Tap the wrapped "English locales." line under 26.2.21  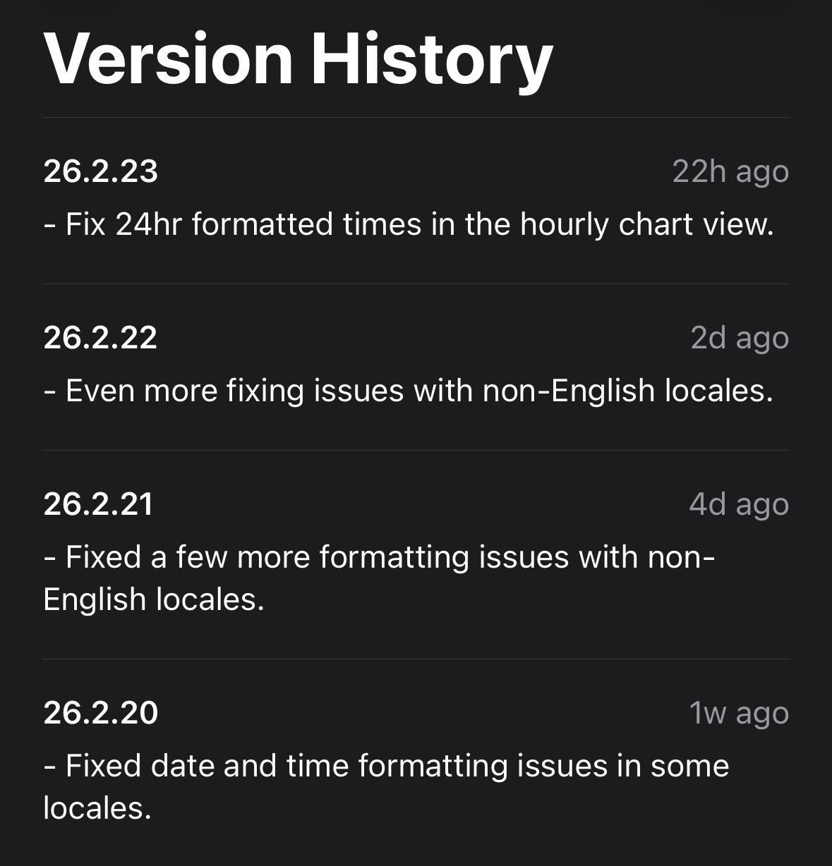(x=154, y=599)
